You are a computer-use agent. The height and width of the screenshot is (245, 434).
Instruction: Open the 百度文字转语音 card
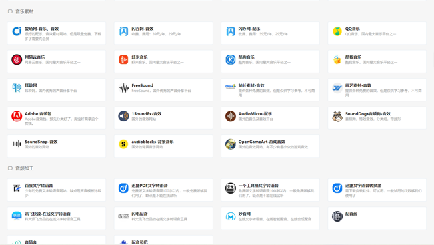[x=57, y=190]
